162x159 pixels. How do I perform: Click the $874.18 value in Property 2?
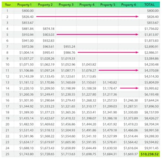[x=48, y=29]
